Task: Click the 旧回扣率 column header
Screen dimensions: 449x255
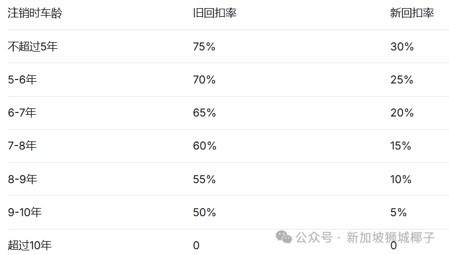Action: [x=214, y=13]
